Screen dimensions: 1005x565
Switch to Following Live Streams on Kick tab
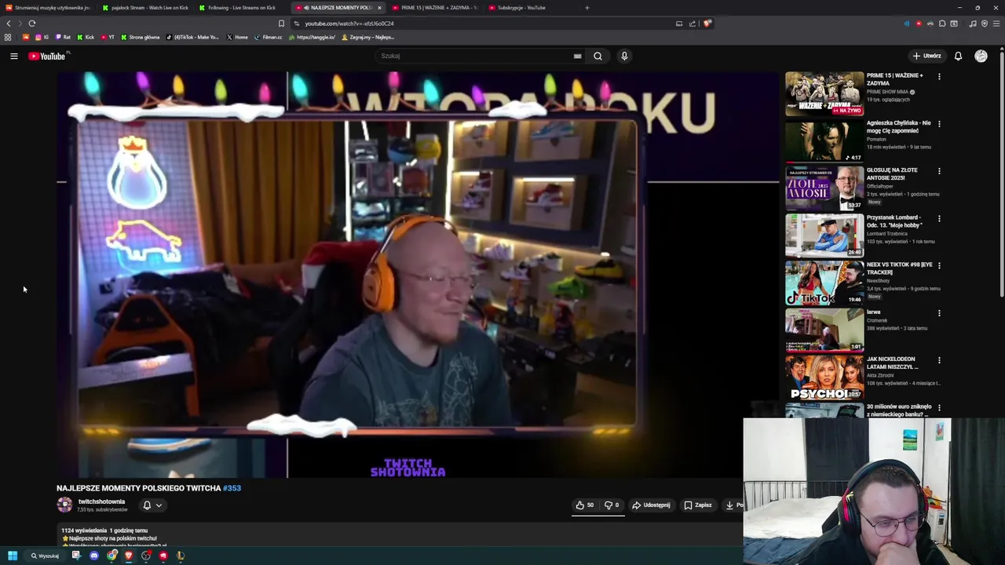point(242,8)
